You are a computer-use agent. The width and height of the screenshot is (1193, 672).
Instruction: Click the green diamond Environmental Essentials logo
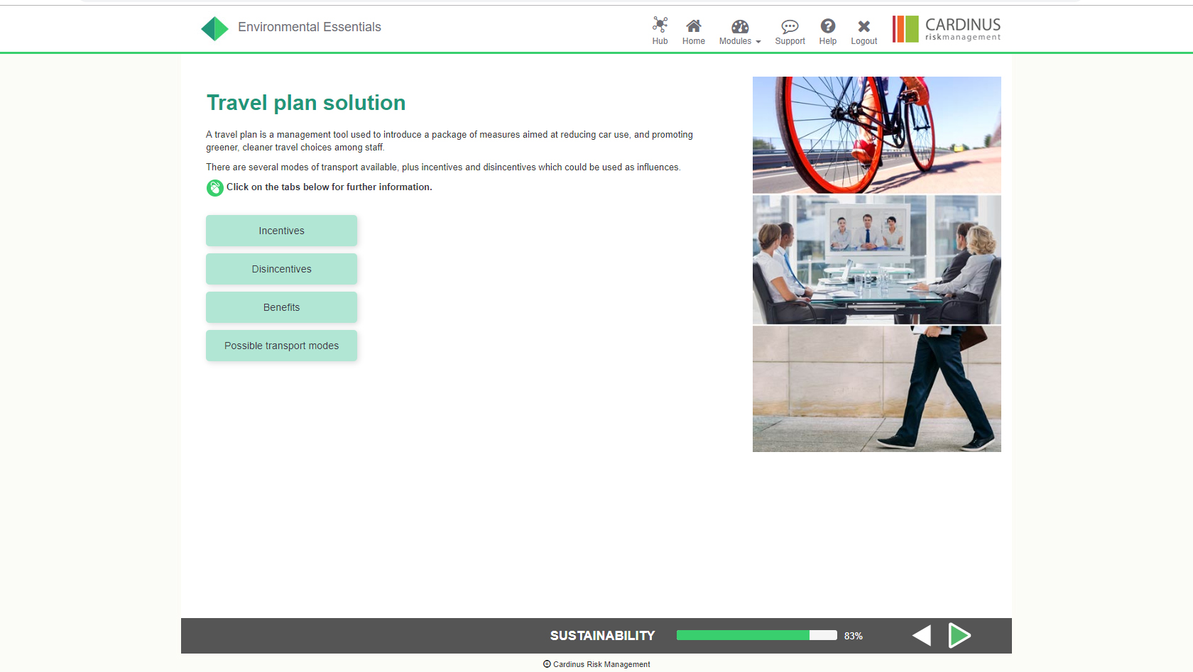pyautogui.click(x=214, y=28)
